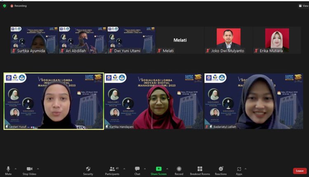309x177 pixels.
Task: Click muted mic icon beside Erika Mutiara
Action: [256, 51]
